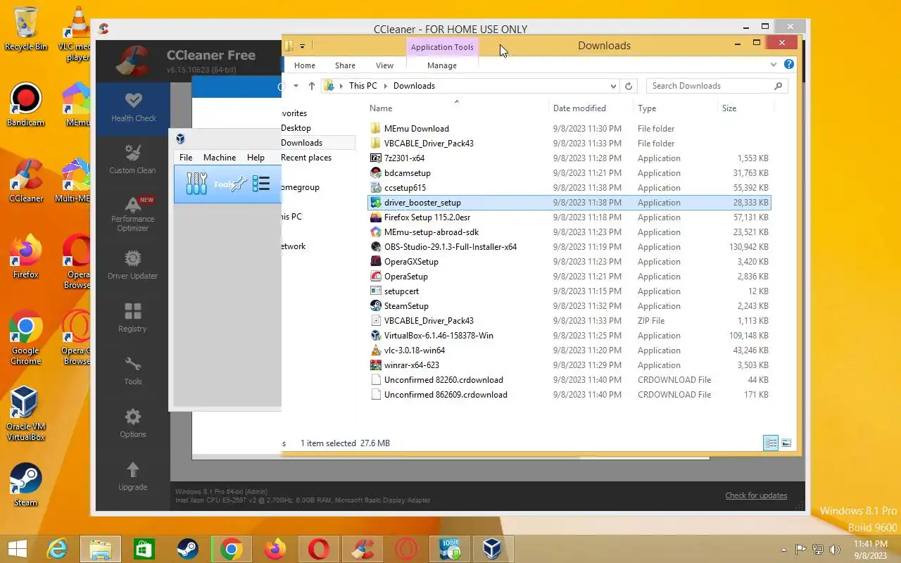This screenshot has height=563, width=901.
Task: Select ccsetup615 application file
Action: 569,188
